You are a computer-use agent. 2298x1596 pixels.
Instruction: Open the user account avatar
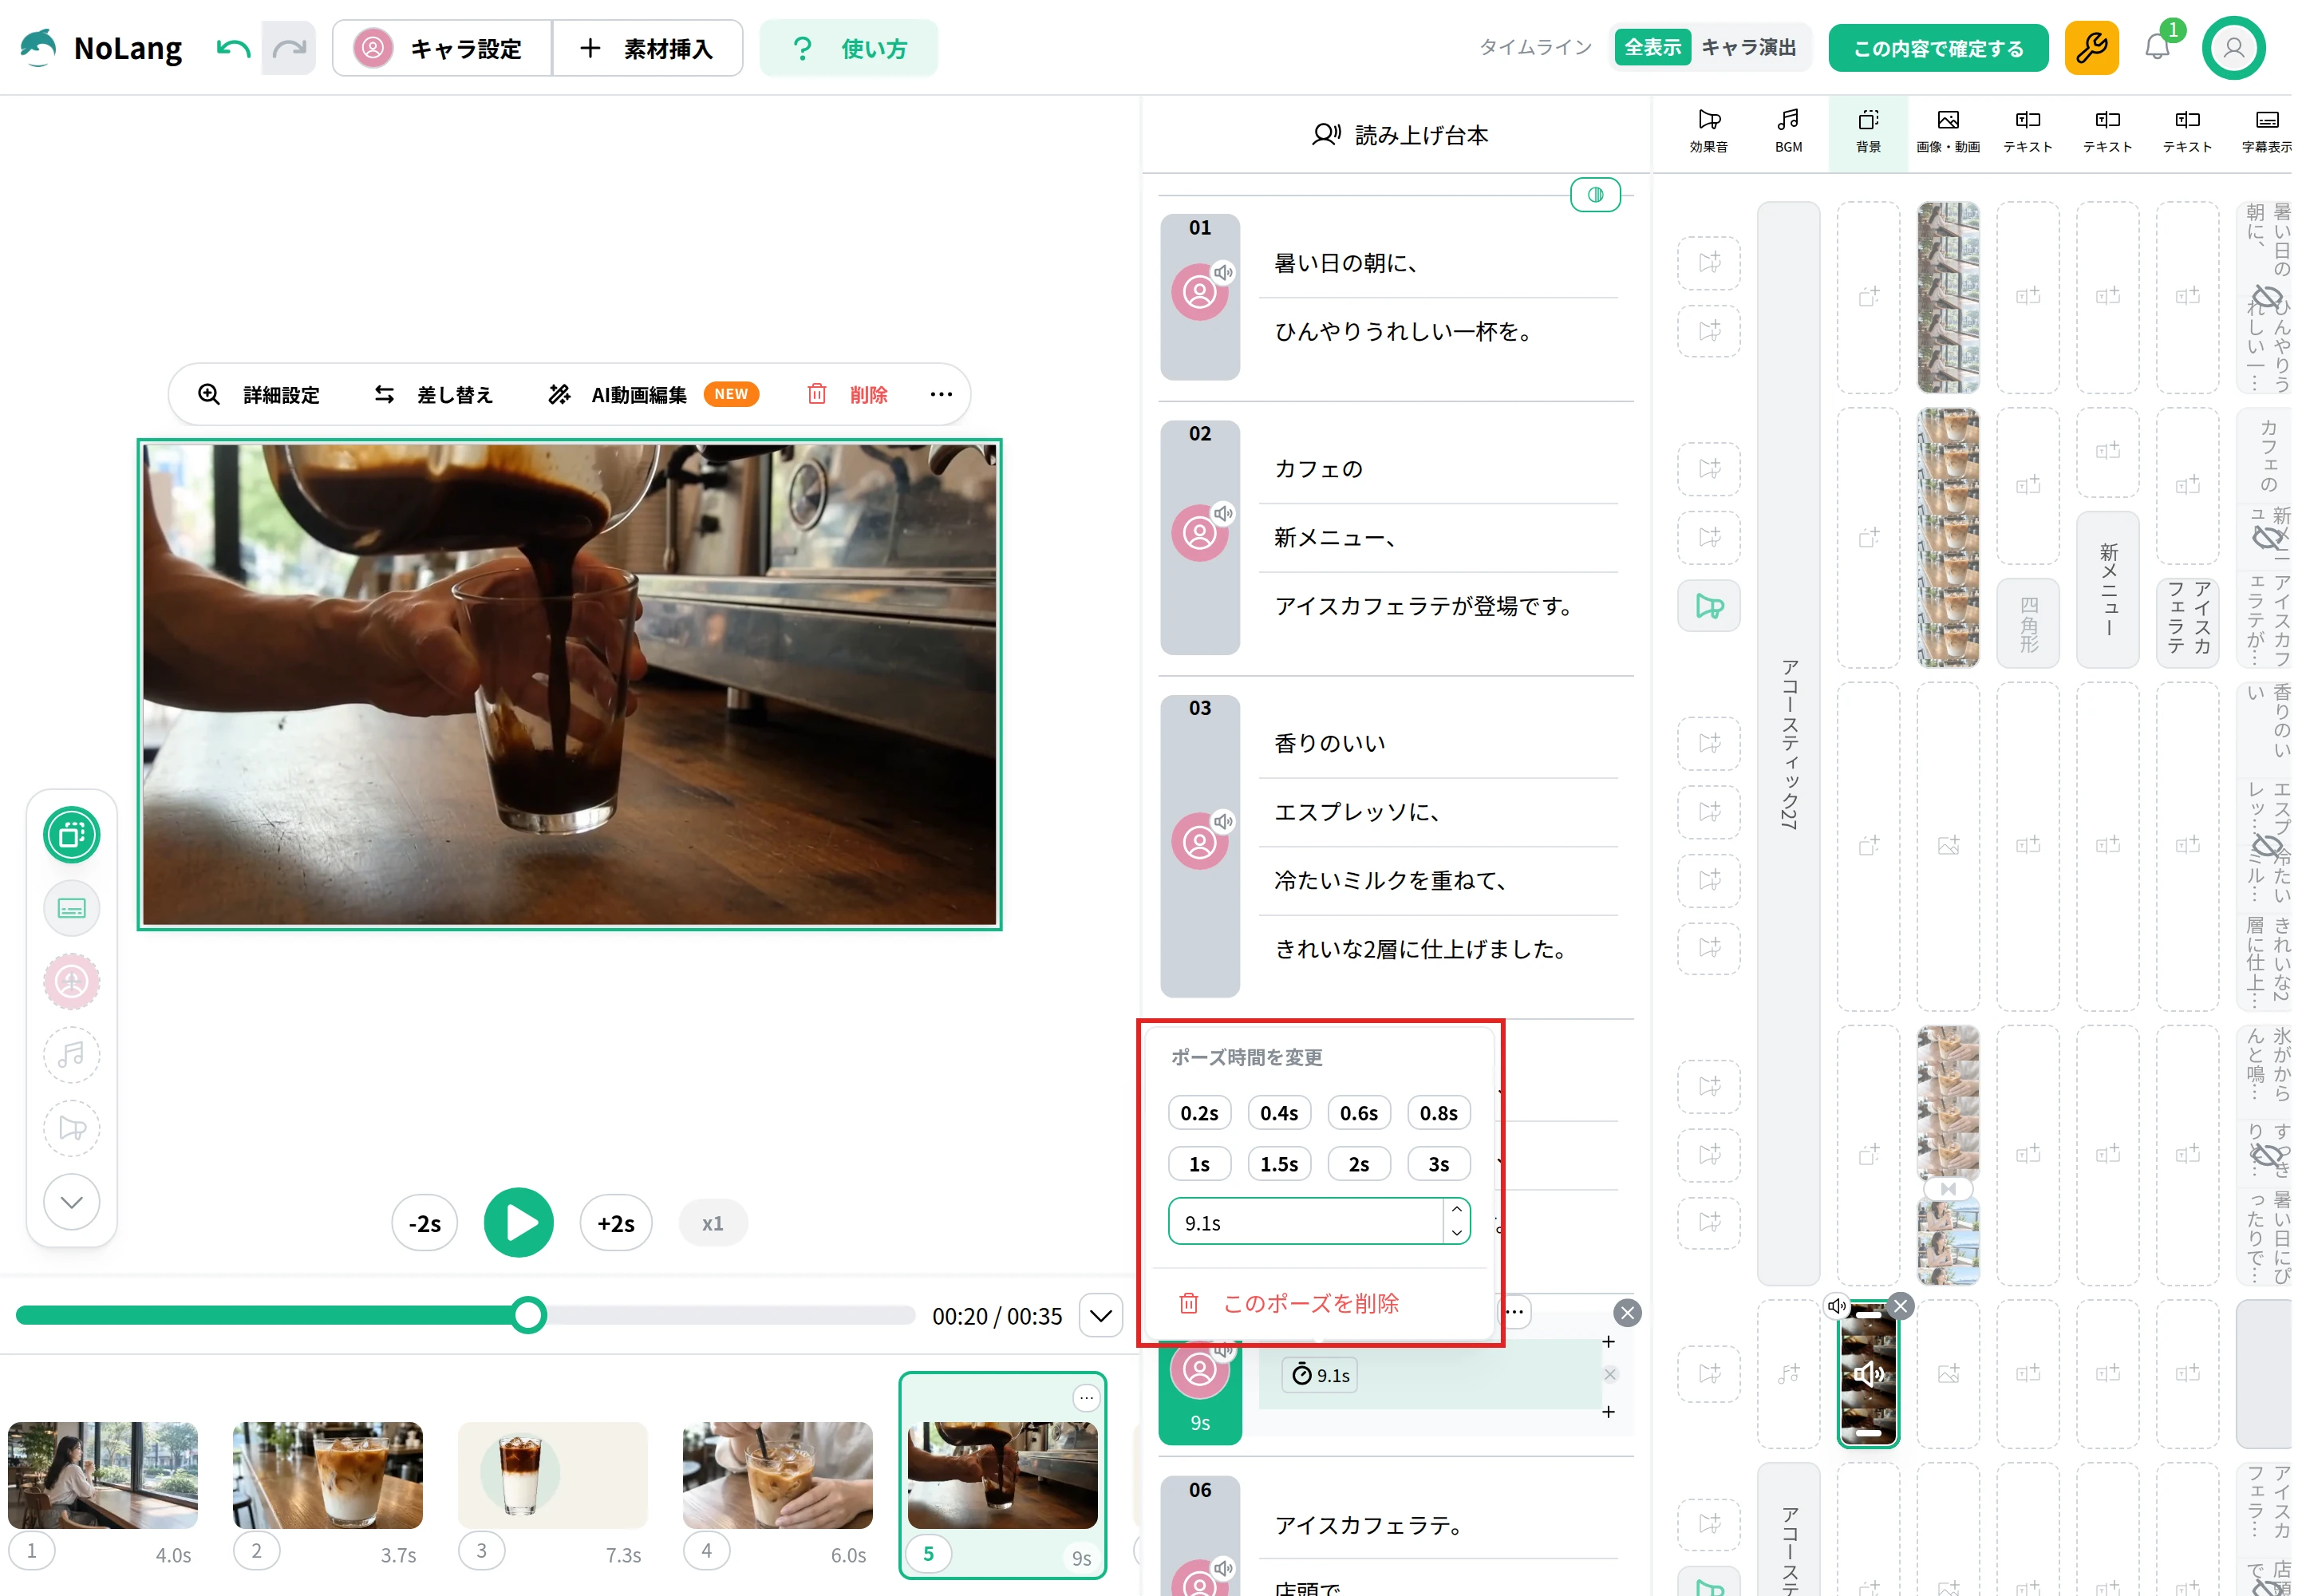(2233, 48)
